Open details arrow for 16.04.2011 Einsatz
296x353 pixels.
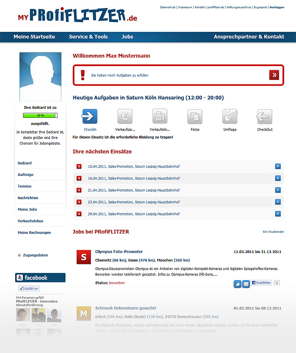coord(278,178)
